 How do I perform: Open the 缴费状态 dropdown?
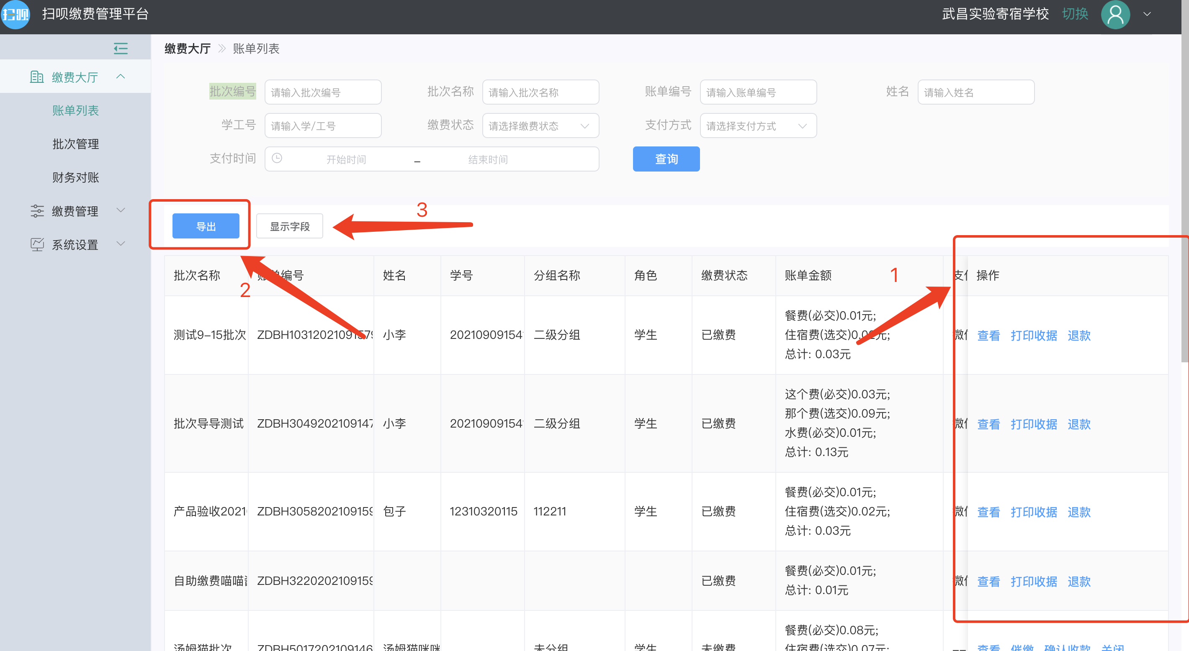coord(540,126)
